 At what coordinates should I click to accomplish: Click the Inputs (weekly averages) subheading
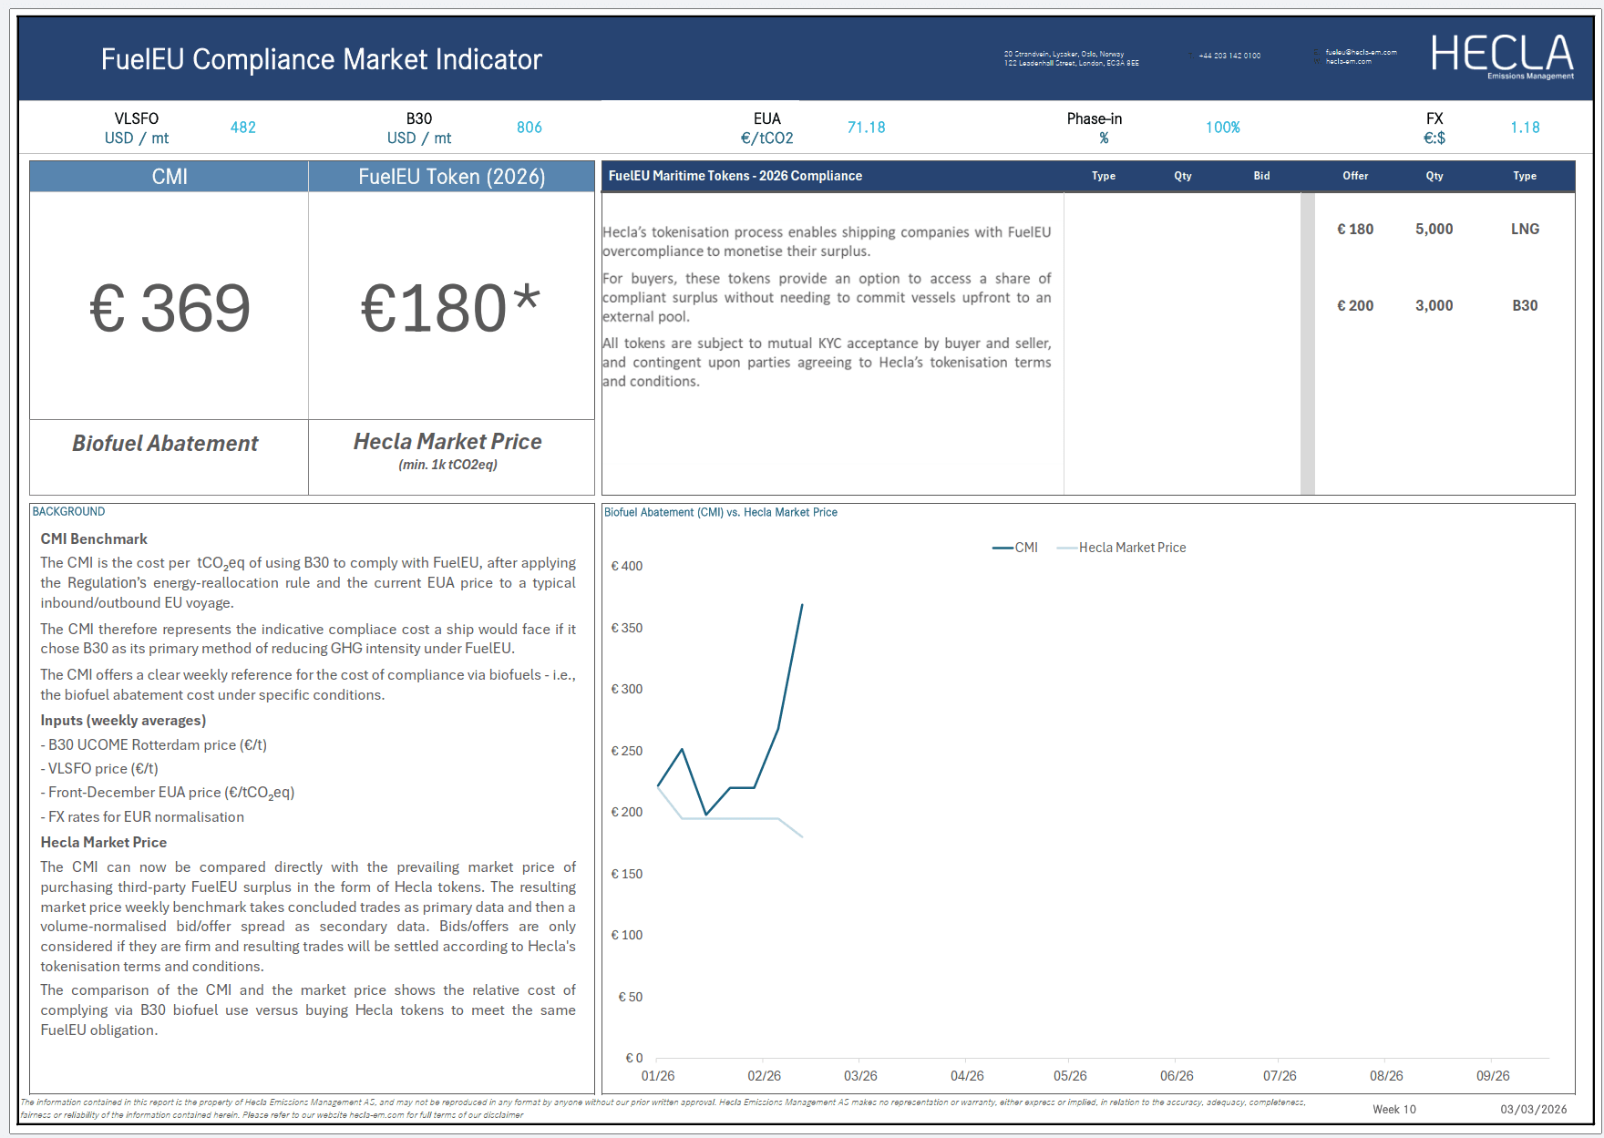pyautogui.click(x=123, y=721)
